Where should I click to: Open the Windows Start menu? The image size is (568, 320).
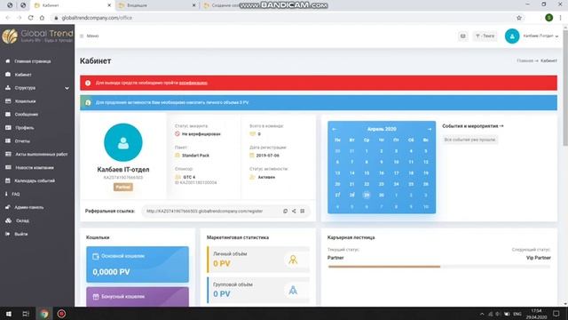[x=8, y=314]
